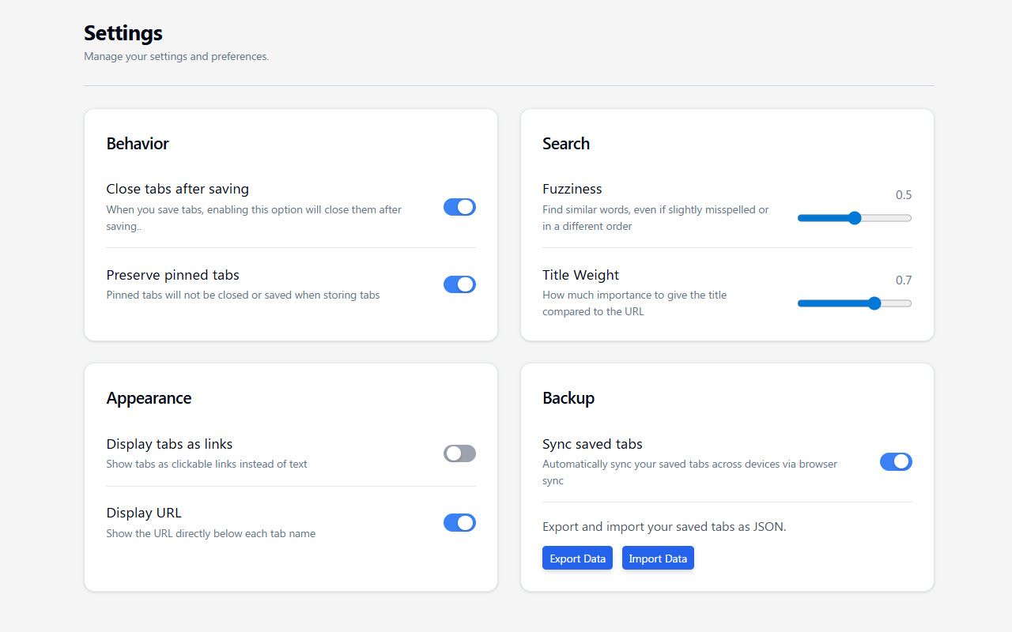The width and height of the screenshot is (1012, 632).
Task: Click the Backup section title
Action: [x=568, y=398]
